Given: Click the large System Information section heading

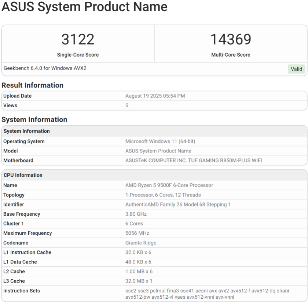Looking at the screenshot, I should pos(34,119).
